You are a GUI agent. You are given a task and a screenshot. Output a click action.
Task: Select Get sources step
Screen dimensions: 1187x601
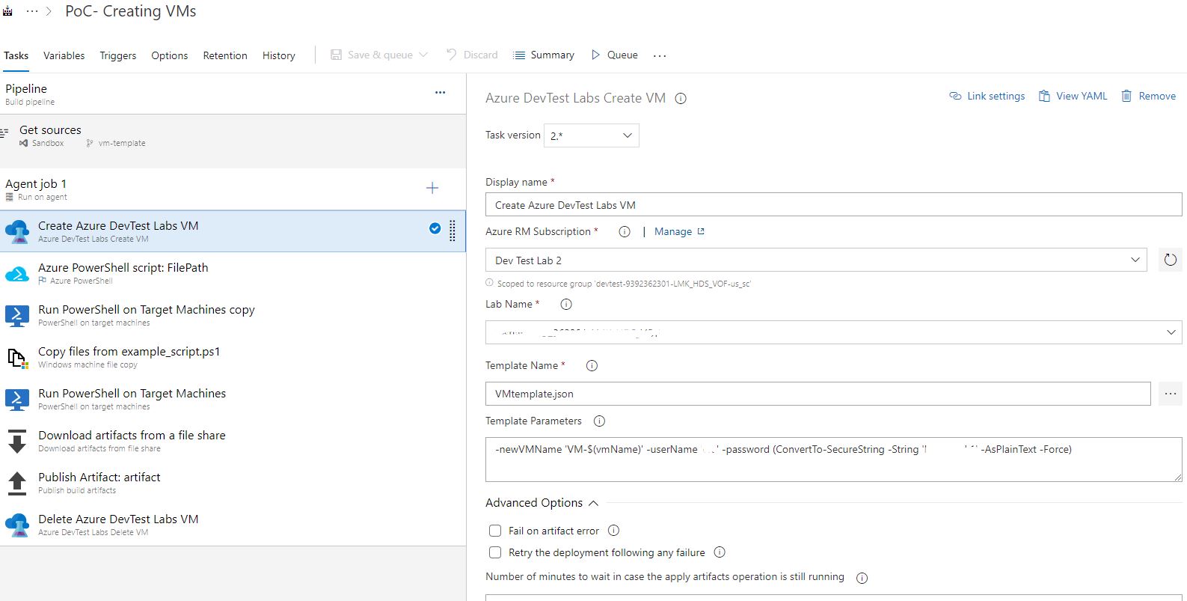tap(233, 135)
